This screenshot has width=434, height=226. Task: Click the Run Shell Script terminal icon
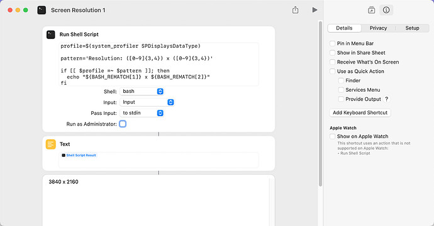click(51, 35)
